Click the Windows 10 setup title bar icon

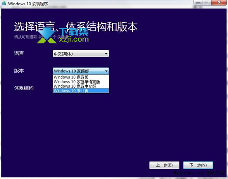(x=4, y=3)
